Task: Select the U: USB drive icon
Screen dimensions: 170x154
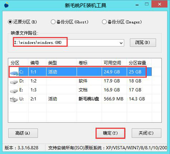Action: 14,100
